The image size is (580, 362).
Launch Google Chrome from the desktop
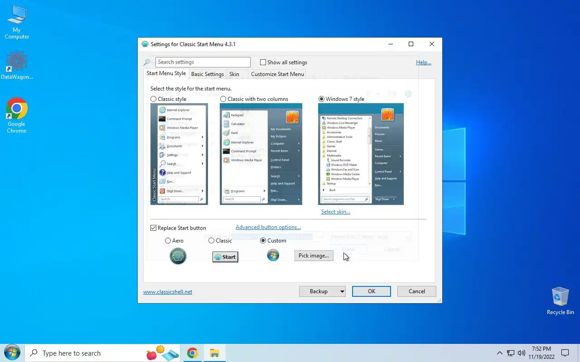point(17,116)
